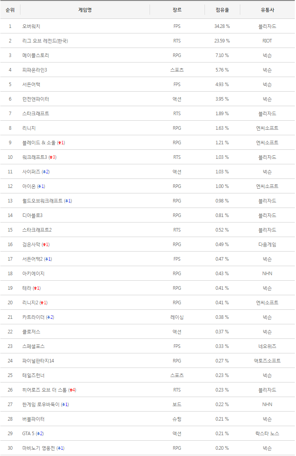Click blue down arrow beside 사이퍼즈
This screenshot has width=296, height=456.
pos(44,172)
